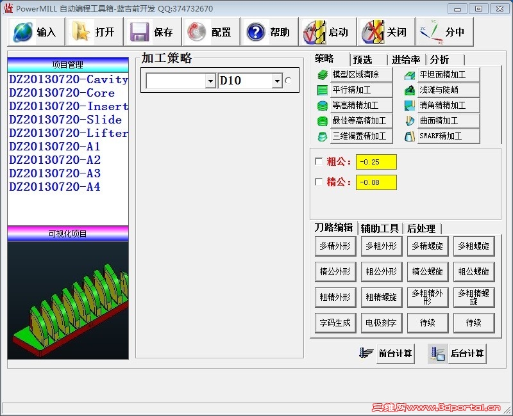Click the 精公 value field -0.08
This screenshot has height=416, width=513.
point(376,182)
